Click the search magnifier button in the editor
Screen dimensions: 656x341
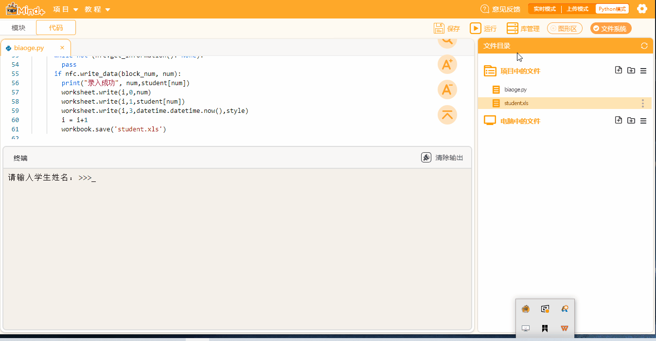[x=447, y=41]
